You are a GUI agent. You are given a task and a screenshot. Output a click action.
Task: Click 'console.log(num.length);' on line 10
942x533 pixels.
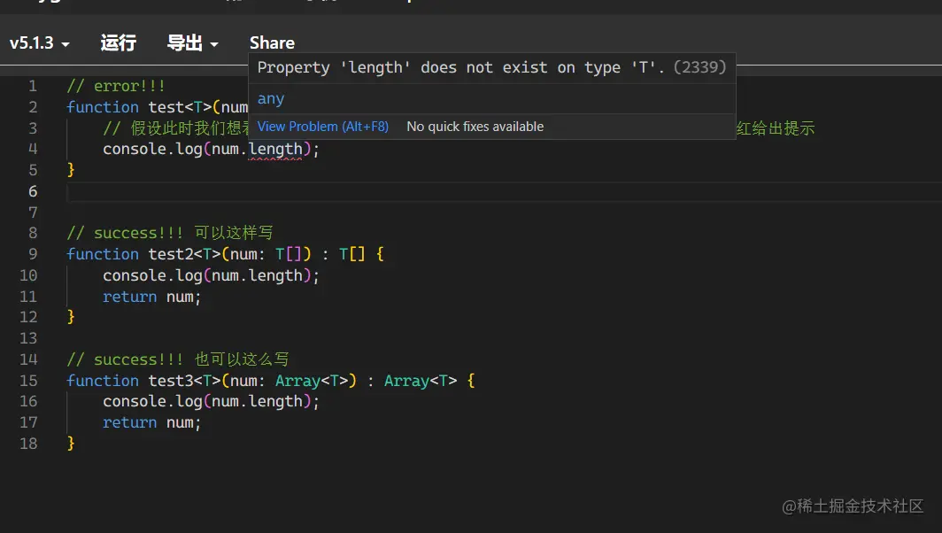coord(211,276)
